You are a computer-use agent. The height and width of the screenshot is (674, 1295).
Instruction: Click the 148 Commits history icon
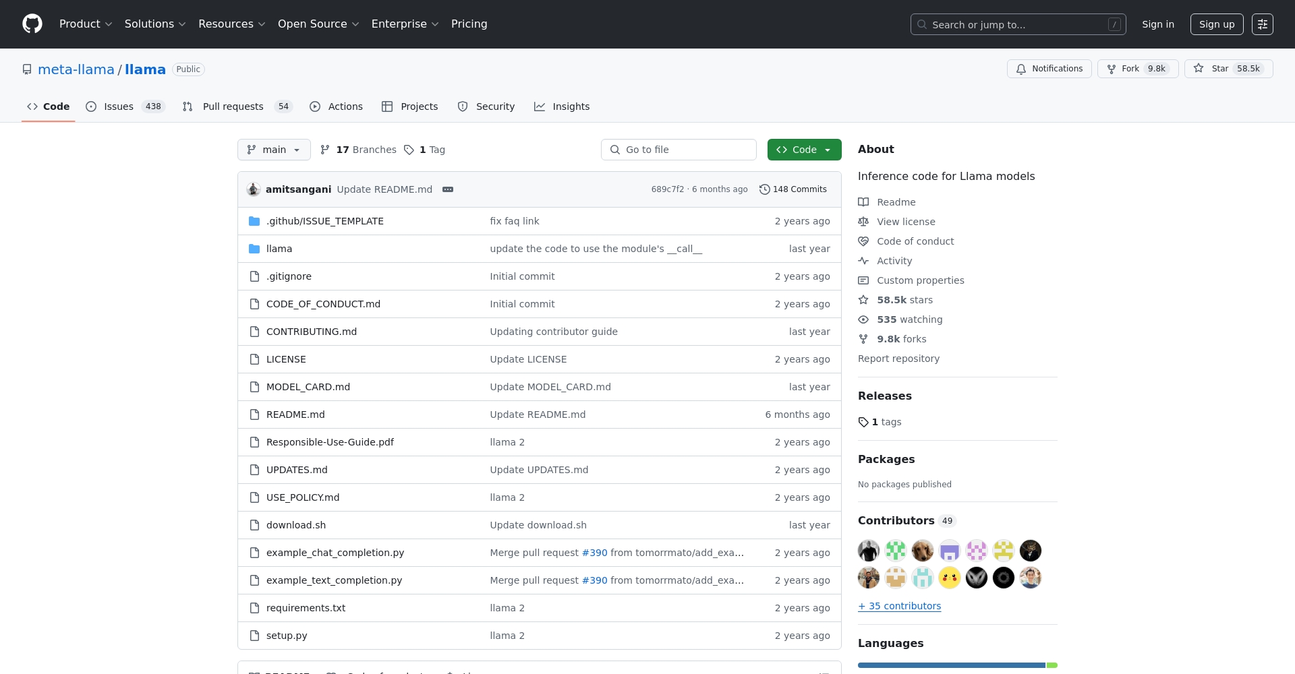click(x=765, y=189)
